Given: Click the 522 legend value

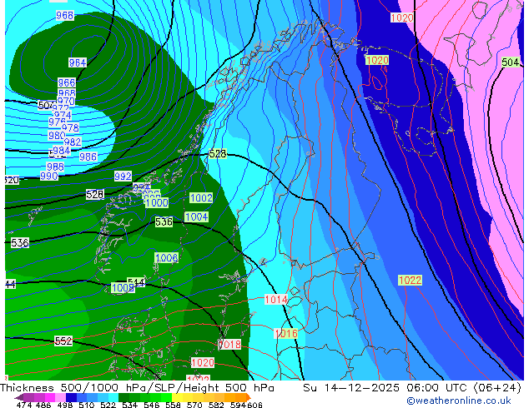Looking at the screenshot, I should pyautogui.click(x=108, y=405).
